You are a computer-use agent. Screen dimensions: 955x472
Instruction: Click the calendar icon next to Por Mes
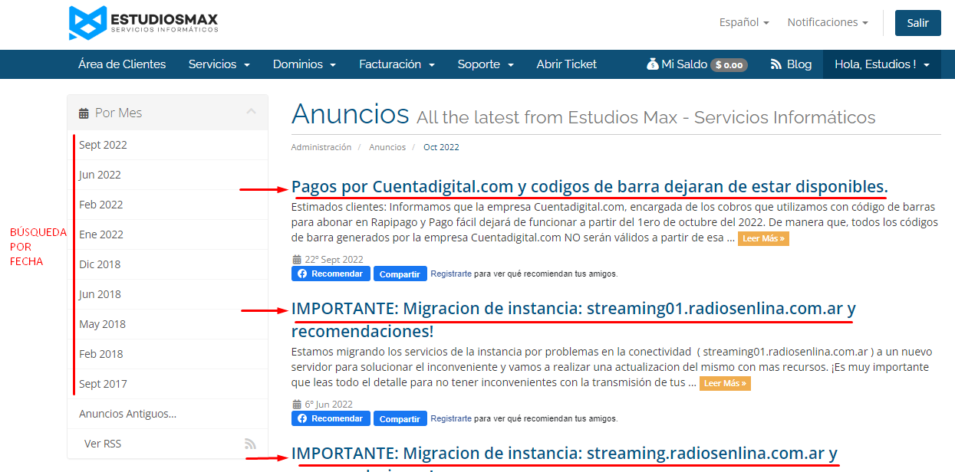point(84,113)
